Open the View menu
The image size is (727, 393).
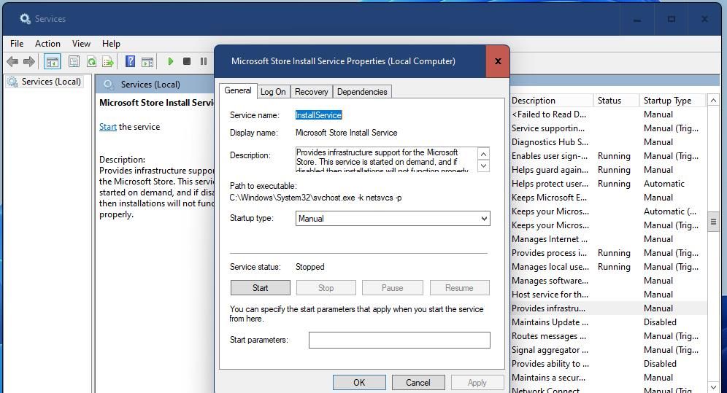click(x=81, y=44)
